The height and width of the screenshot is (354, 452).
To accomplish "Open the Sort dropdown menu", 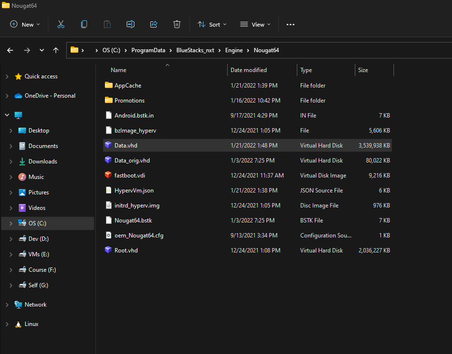I will click(212, 25).
